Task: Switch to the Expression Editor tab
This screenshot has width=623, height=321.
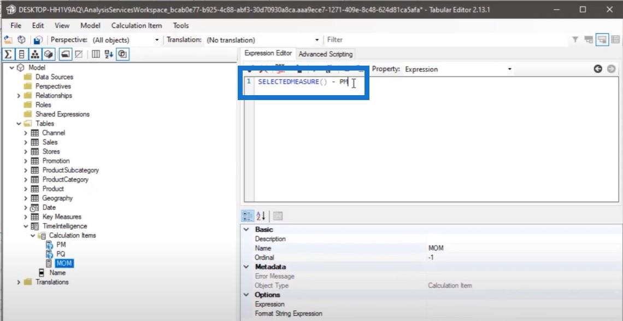Action: click(268, 53)
